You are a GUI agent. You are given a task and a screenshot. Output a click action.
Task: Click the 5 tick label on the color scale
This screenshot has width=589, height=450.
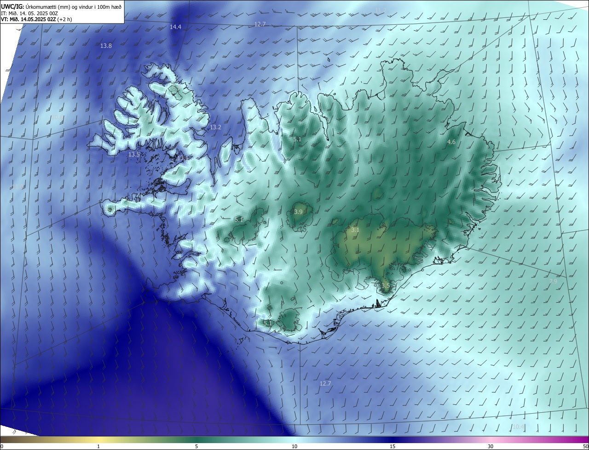[196, 447]
